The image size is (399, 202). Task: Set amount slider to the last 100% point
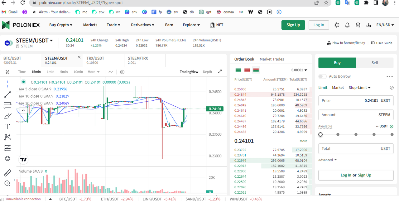(392, 135)
